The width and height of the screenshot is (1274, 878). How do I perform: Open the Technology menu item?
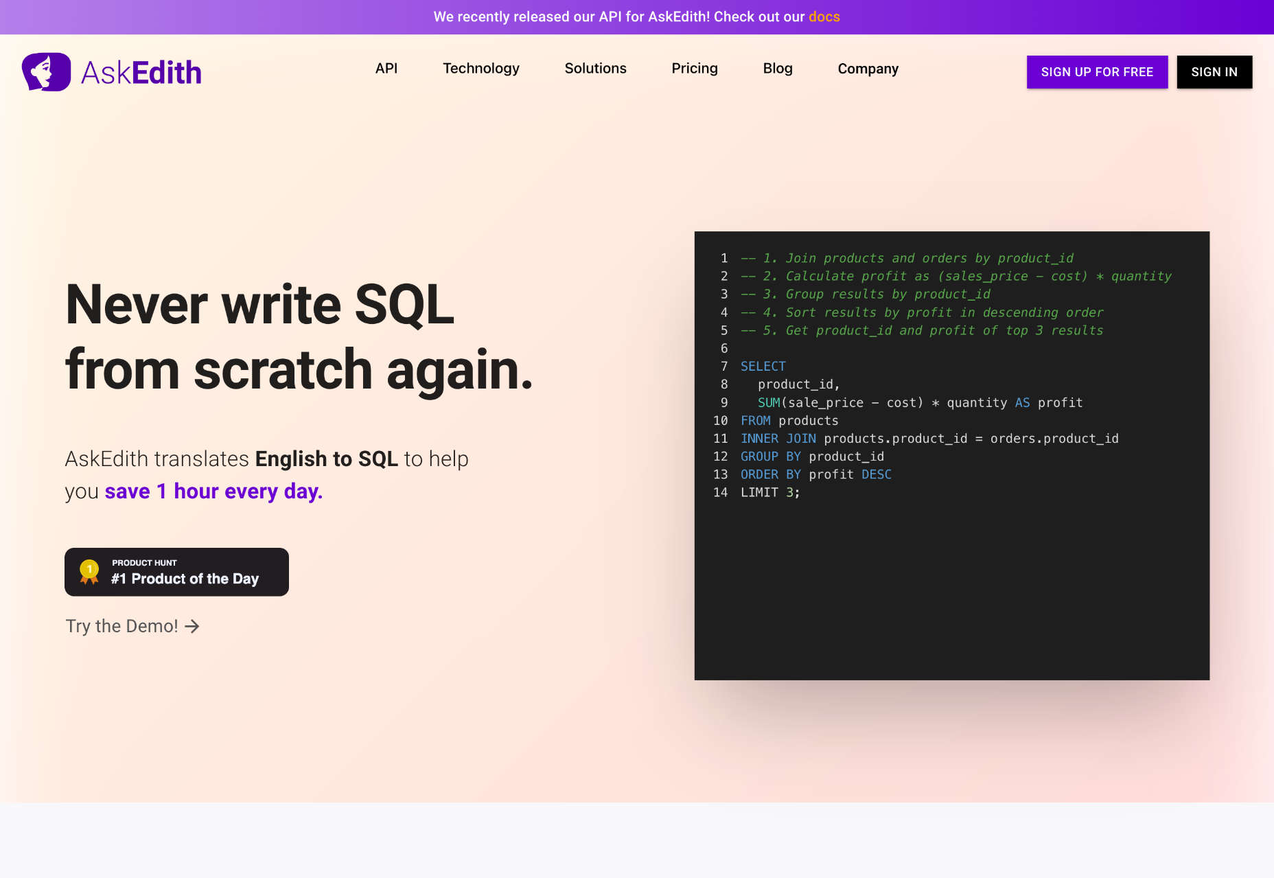(481, 68)
